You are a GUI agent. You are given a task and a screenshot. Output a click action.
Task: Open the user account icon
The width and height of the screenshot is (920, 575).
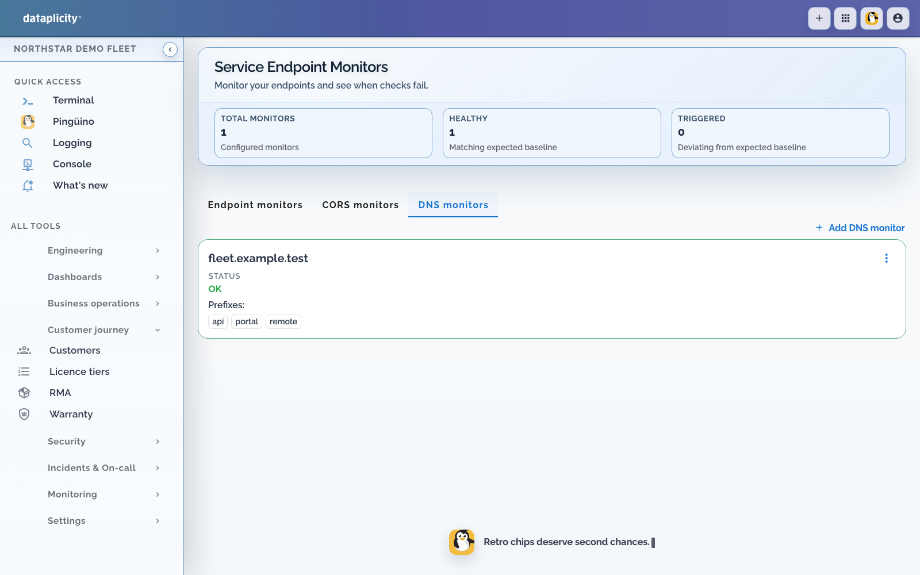(x=898, y=18)
